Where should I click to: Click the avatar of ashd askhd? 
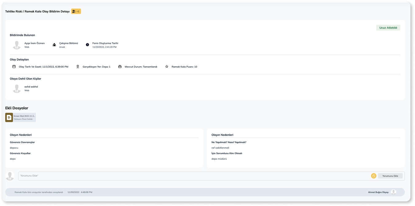click(17, 88)
